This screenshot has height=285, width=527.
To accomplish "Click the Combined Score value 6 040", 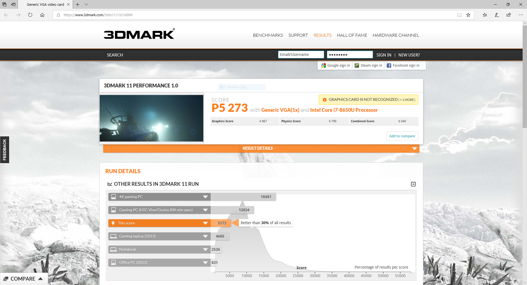I will (402, 121).
